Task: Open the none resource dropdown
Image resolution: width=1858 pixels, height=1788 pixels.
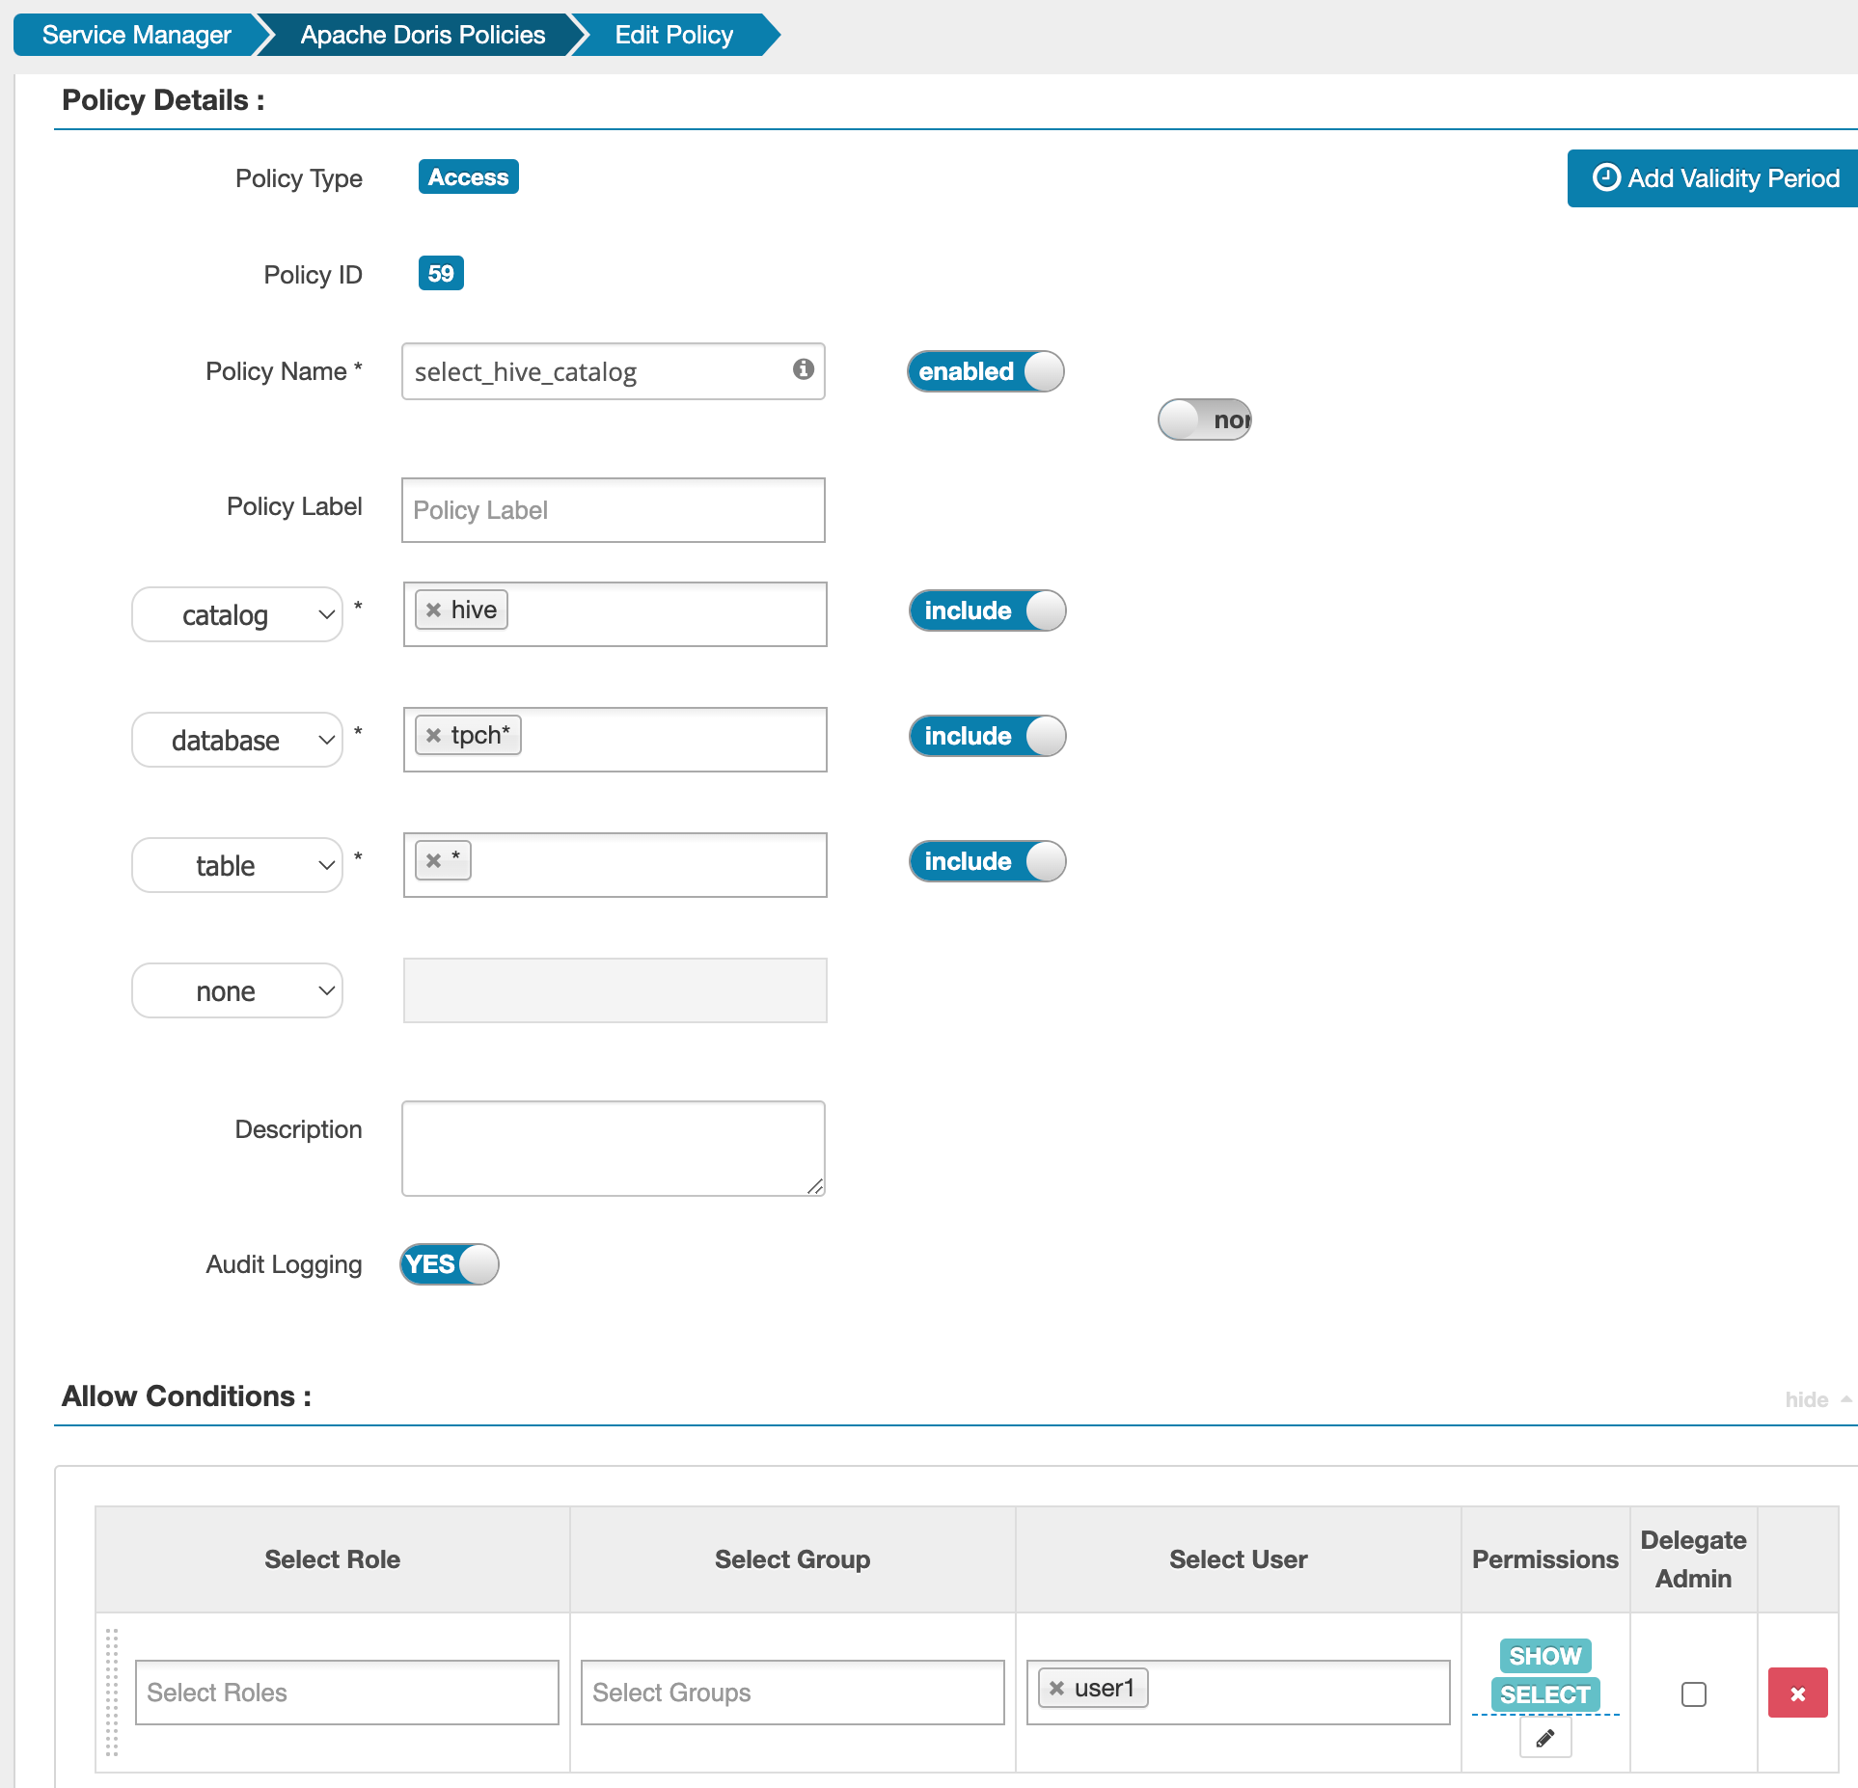Action: pos(237,991)
